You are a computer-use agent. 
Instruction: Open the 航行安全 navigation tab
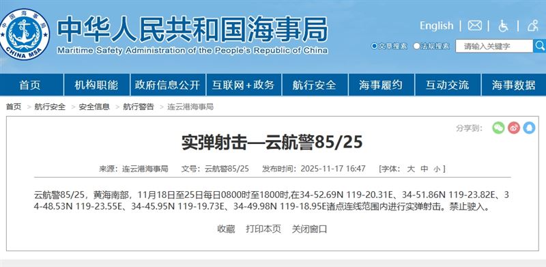[315, 85]
